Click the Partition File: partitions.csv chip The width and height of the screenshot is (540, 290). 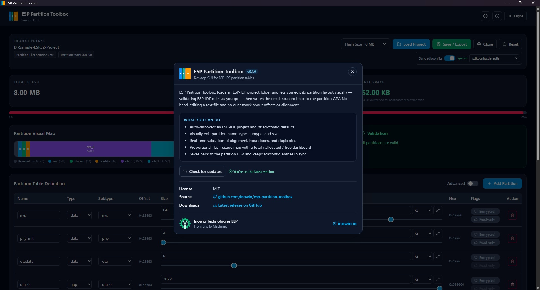click(35, 55)
